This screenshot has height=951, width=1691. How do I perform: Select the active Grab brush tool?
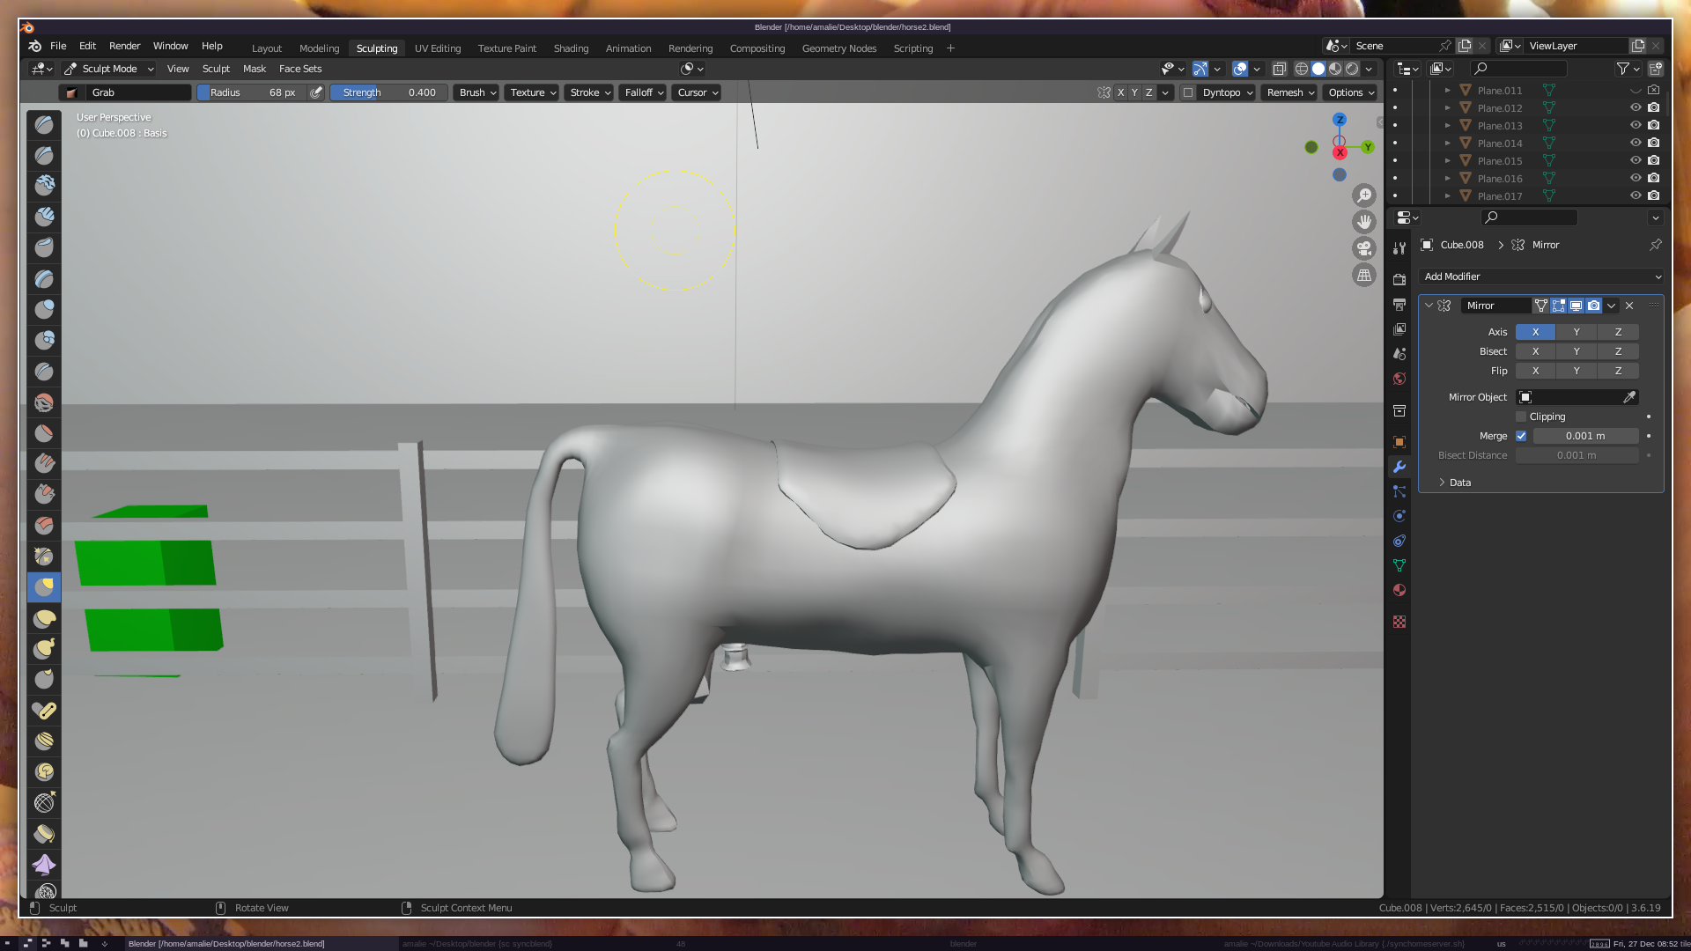44,587
